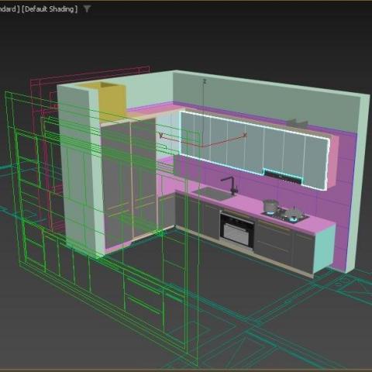Select the sink basin in the countertop

pyautogui.click(x=213, y=194)
